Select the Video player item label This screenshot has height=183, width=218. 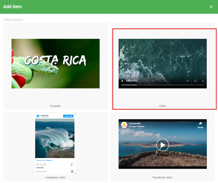click(162, 106)
